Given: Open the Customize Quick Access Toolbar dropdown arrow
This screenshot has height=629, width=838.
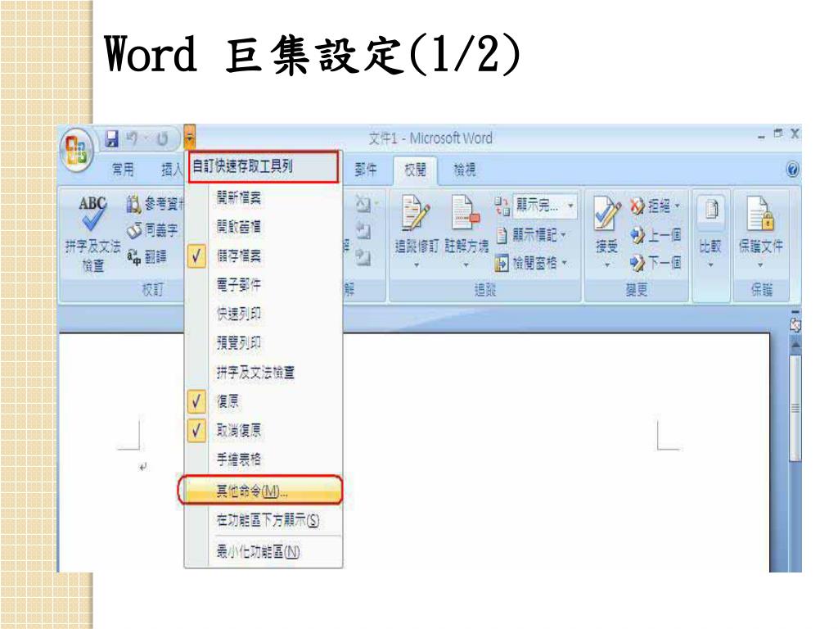Looking at the screenshot, I should 190,137.
